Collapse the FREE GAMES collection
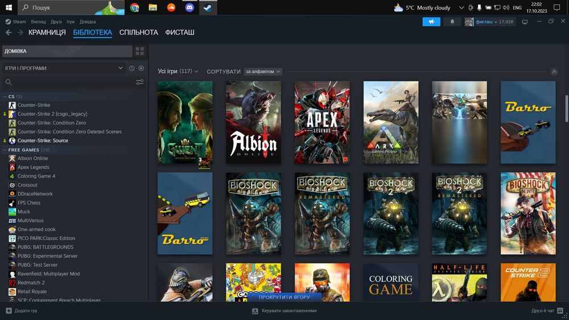569x320 pixels. click(x=5, y=149)
